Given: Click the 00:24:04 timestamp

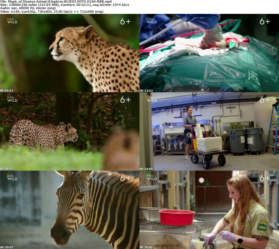Looking at the screenshot, I should (146, 169).
